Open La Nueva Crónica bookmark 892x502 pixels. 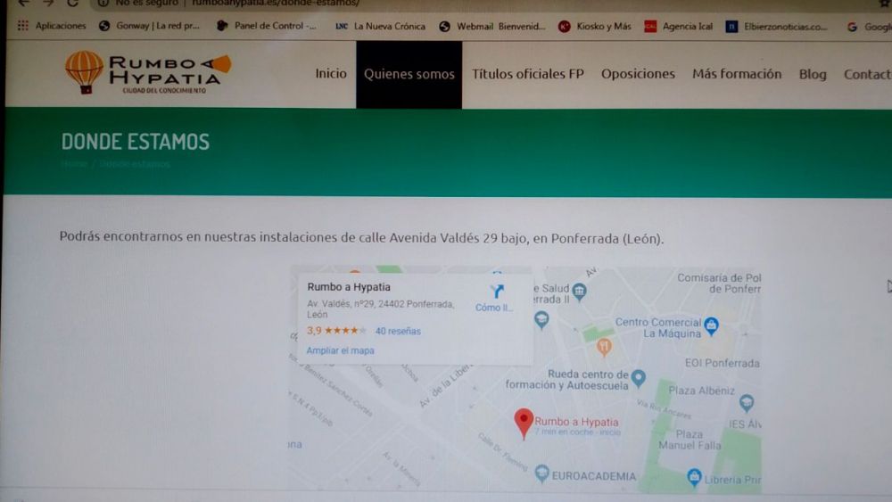[381, 26]
